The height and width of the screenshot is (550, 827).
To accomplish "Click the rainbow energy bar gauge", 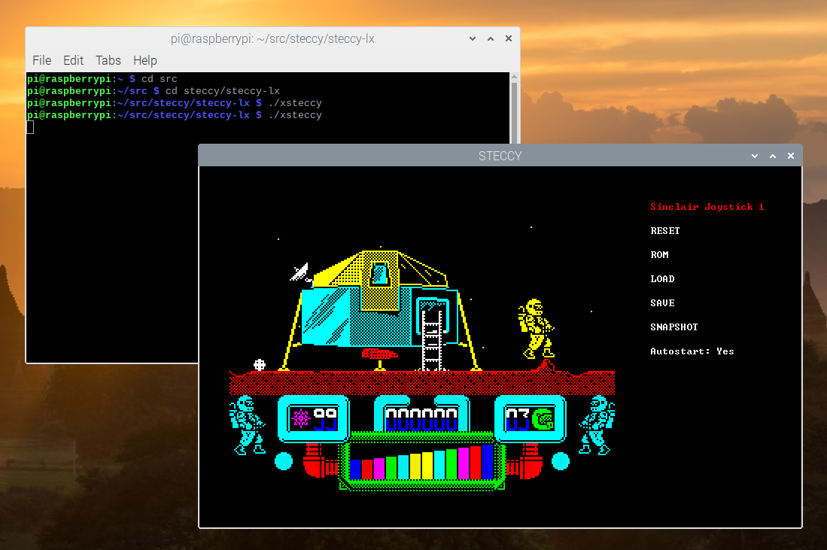I will (x=421, y=462).
